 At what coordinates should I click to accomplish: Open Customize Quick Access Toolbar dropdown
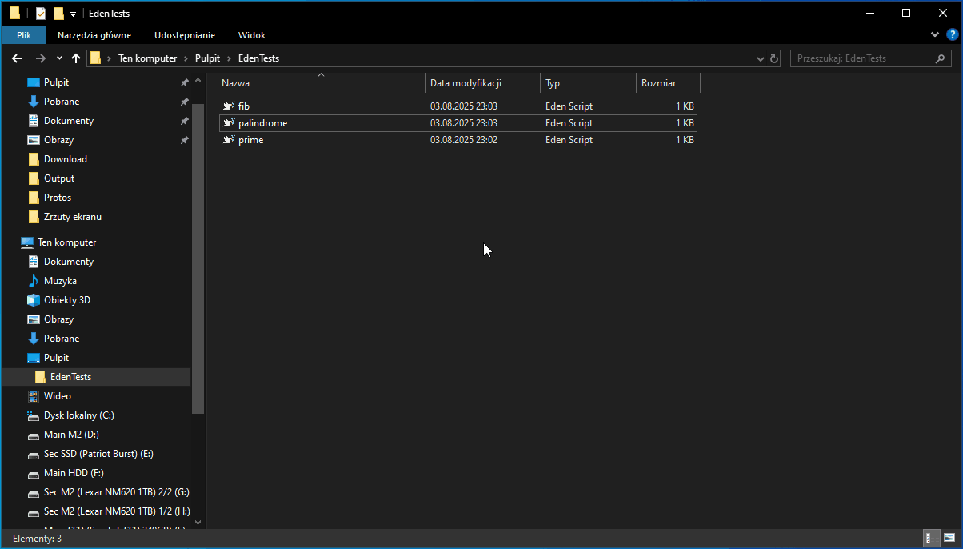pyautogui.click(x=73, y=14)
